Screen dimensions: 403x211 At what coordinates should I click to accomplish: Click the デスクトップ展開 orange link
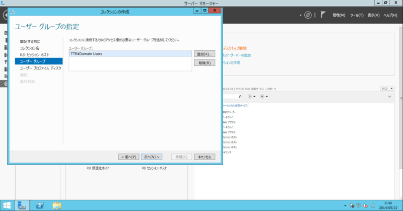(x=235, y=48)
